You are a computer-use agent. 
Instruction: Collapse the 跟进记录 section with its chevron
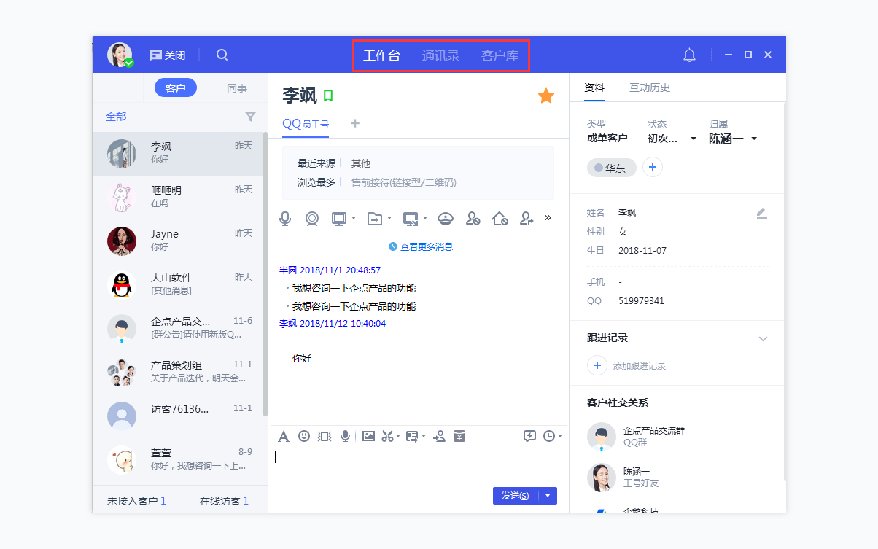point(763,338)
